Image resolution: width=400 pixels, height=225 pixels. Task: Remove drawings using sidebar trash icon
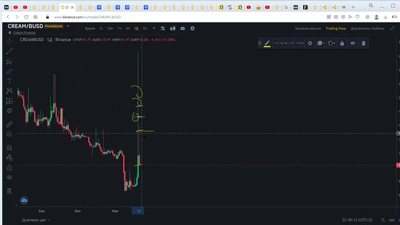(9, 191)
